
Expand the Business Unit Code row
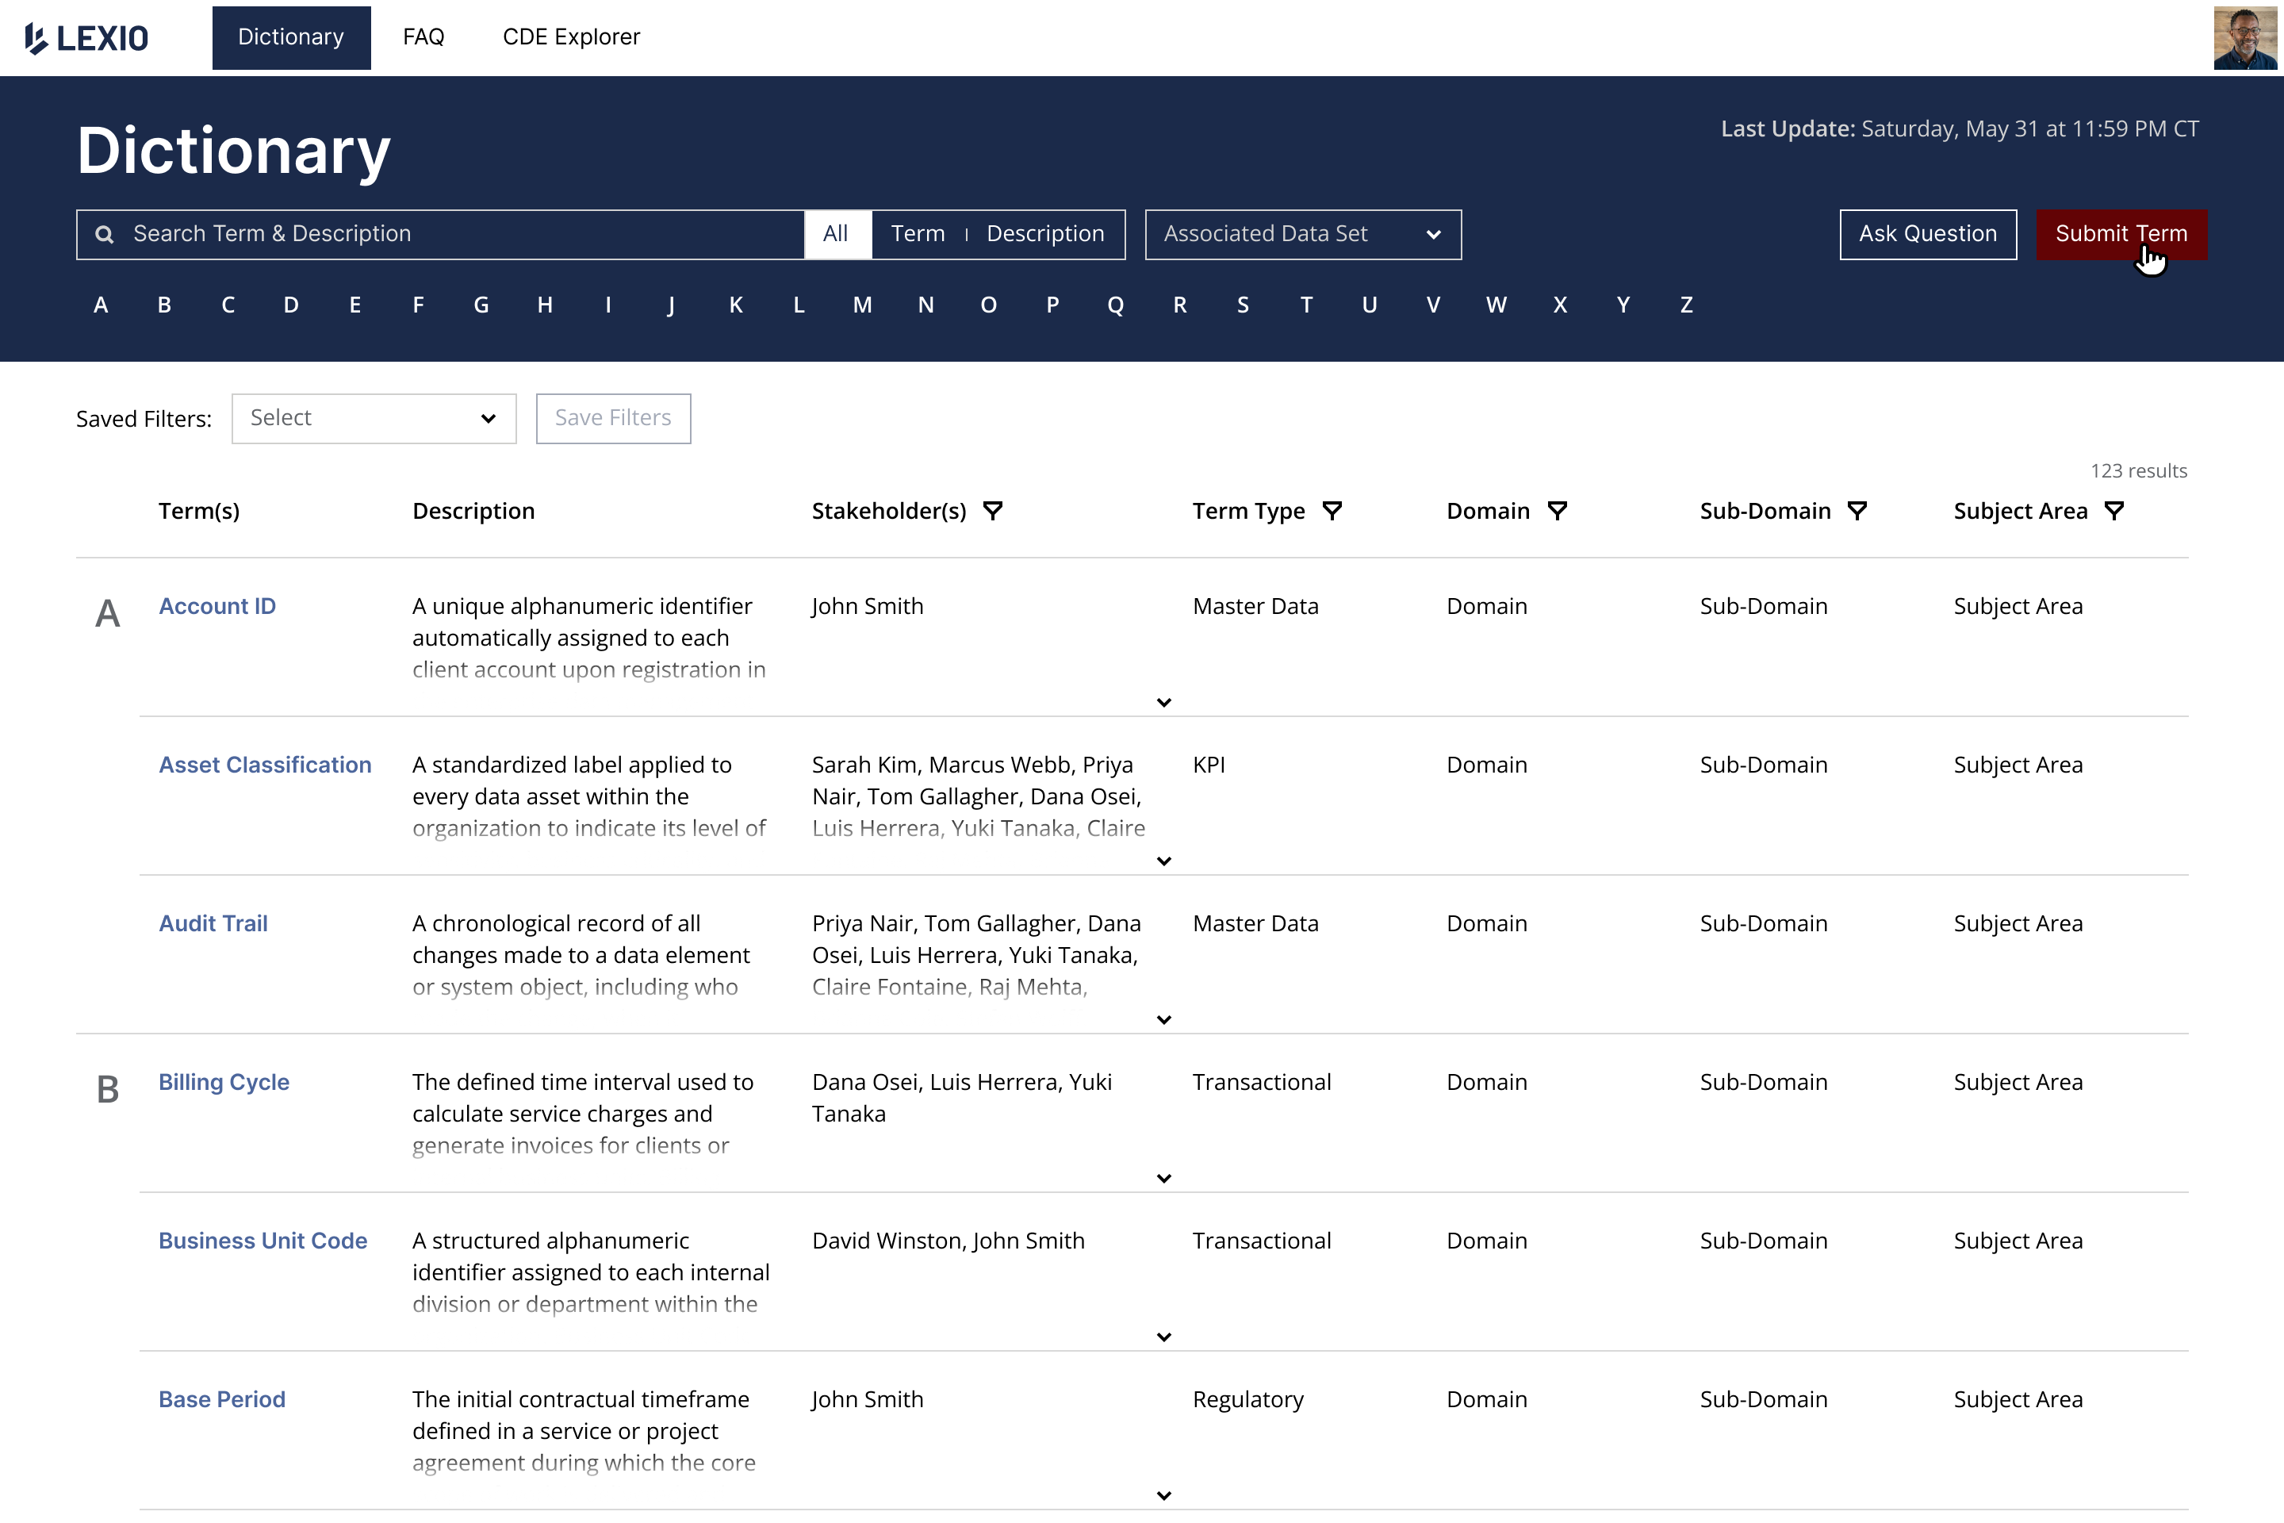pos(1164,1337)
